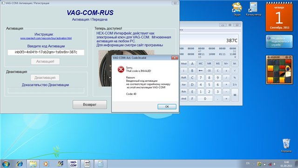
Task: Toggle bit field 1000 in calculator
Action: [212, 54]
